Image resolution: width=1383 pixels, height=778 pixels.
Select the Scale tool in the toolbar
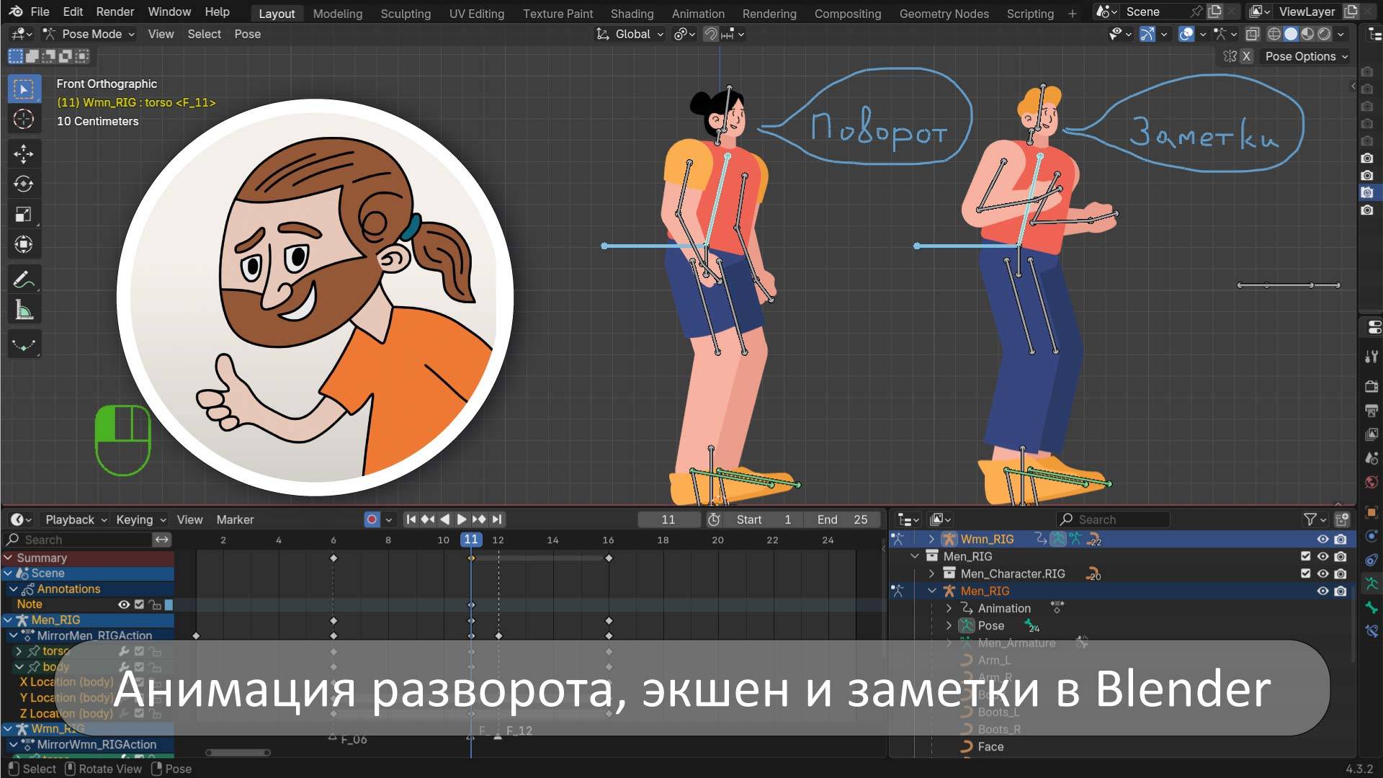click(24, 214)
